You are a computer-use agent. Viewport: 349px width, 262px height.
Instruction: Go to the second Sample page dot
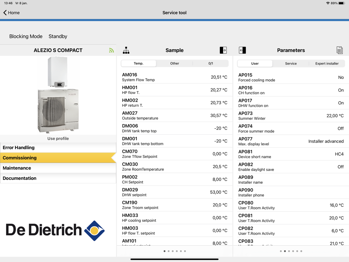[x=169, y=251]
